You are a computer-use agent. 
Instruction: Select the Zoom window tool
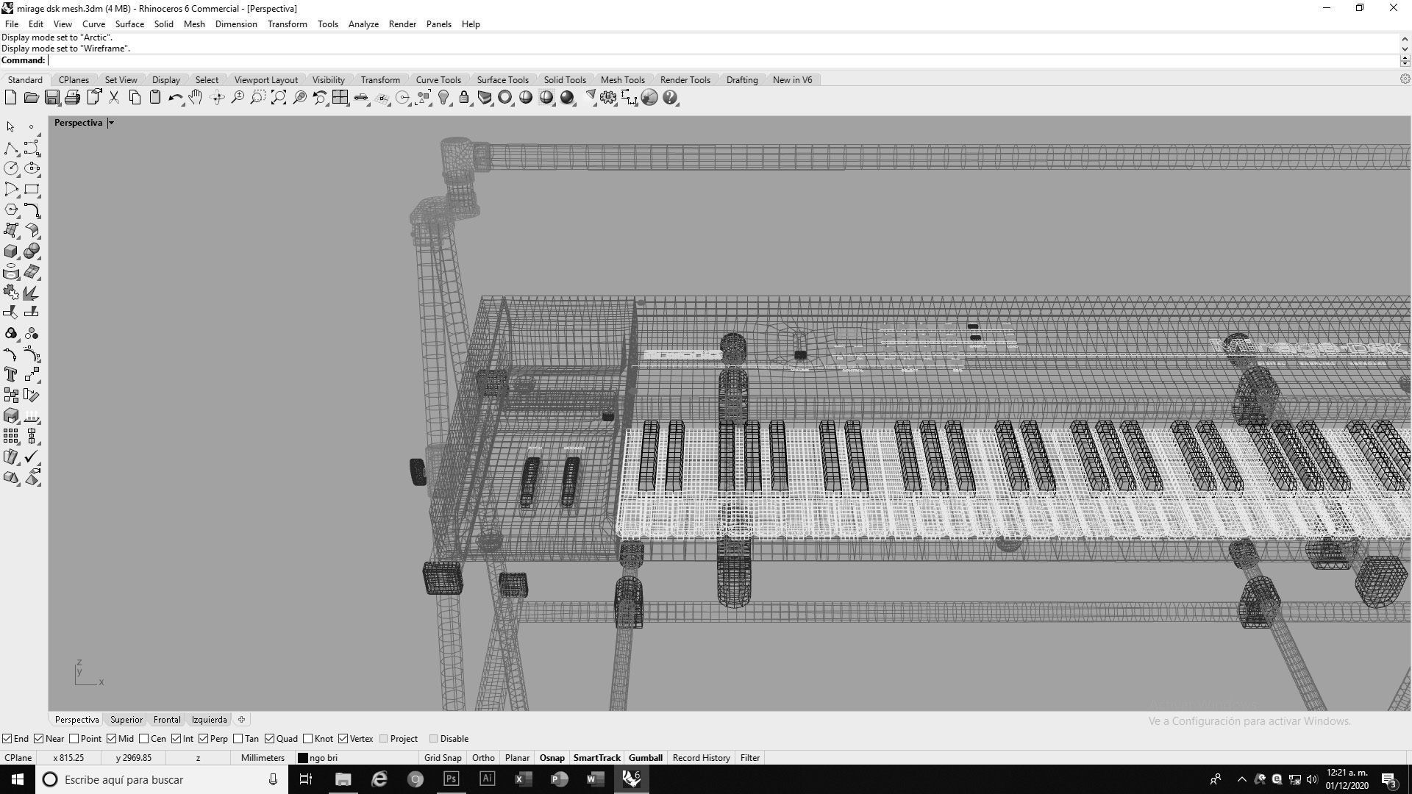coord(258,97)
